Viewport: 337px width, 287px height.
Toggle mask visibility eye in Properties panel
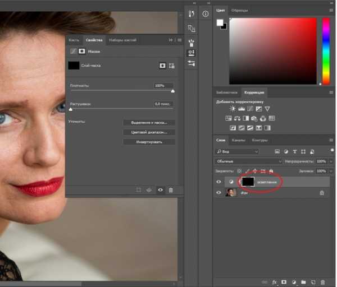[160, 190]
